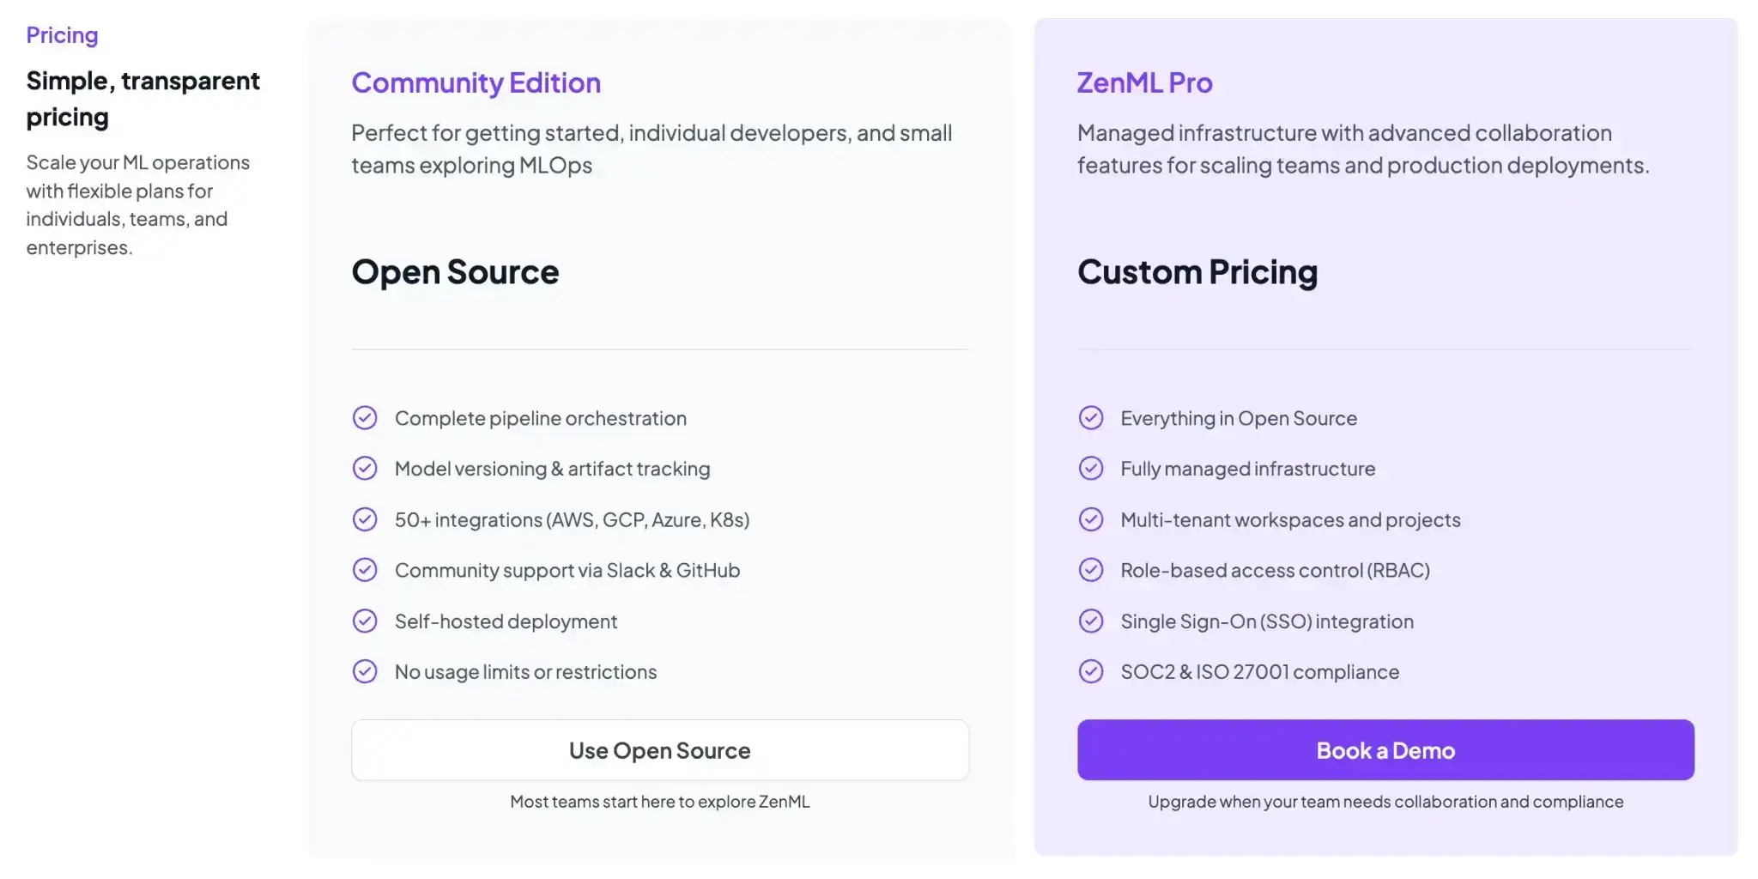Click check icon next to No usage limits
Image resolution: width=1758 pixels, height=879 pixels.
[x=365, y=671]
